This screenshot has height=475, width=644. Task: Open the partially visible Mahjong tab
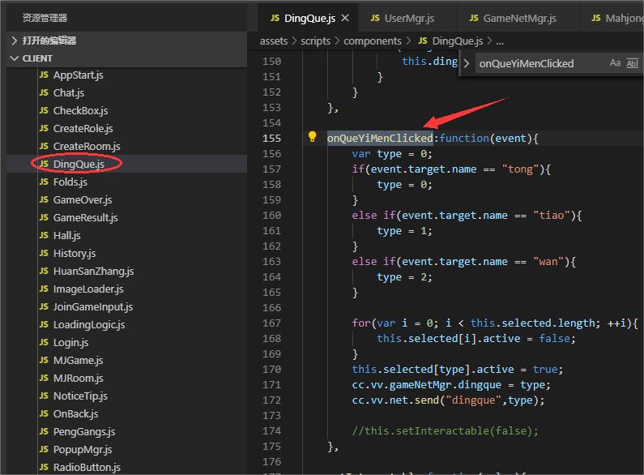pyautogui.click(x=617, y=18)
